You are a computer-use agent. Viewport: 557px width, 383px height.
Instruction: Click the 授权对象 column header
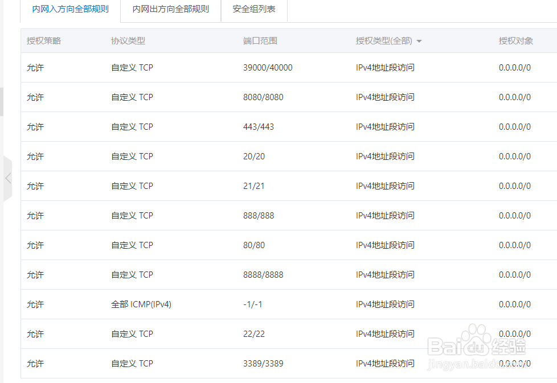click(515, 40)
